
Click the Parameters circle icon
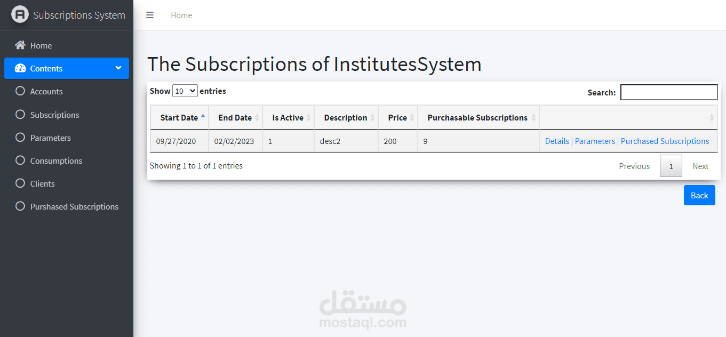(x=20, y=138)
